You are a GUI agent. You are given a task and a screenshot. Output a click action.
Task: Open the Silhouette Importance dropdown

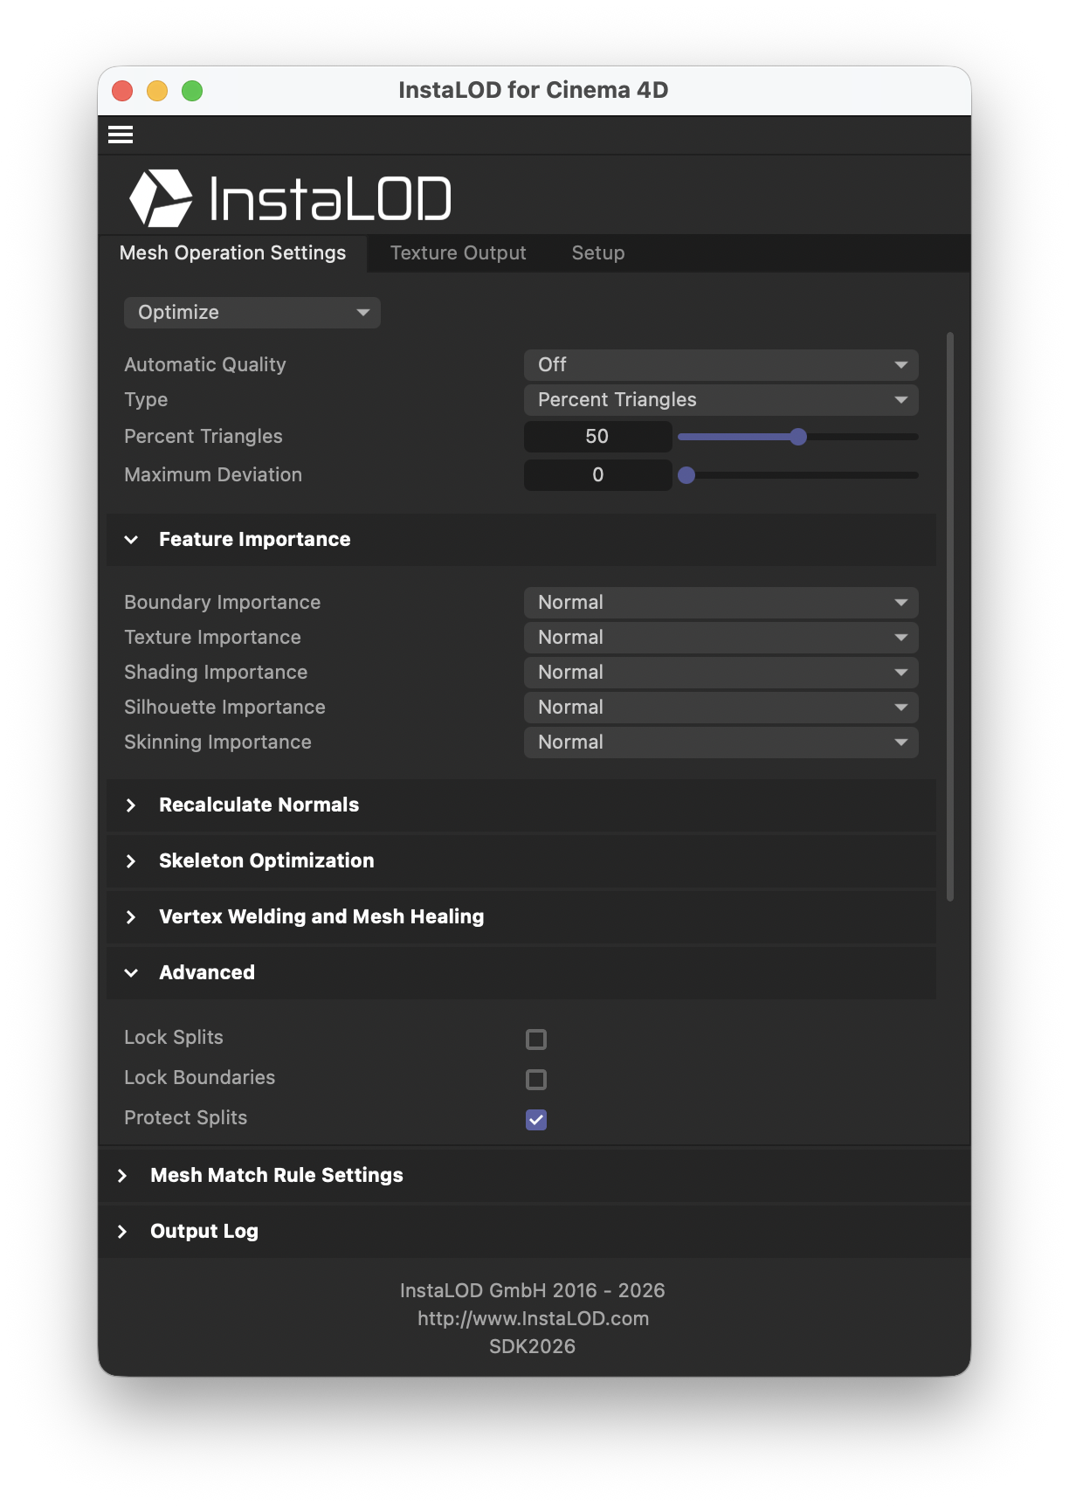point(721,708)
